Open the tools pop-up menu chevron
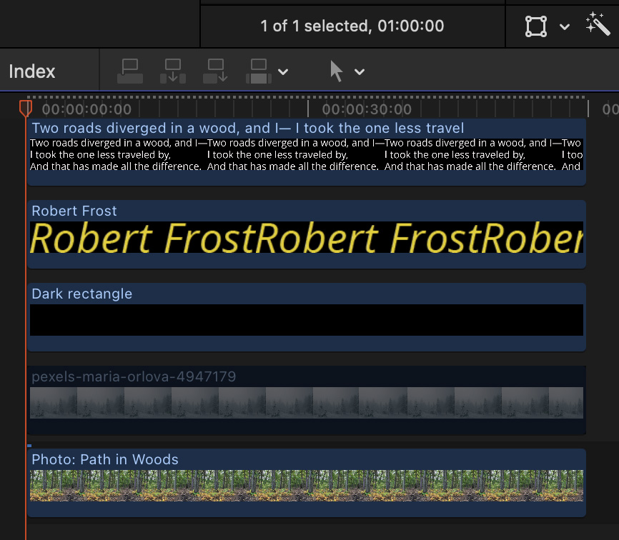The width and height of the screenshot is (619, 540). (x=360, y=72)
